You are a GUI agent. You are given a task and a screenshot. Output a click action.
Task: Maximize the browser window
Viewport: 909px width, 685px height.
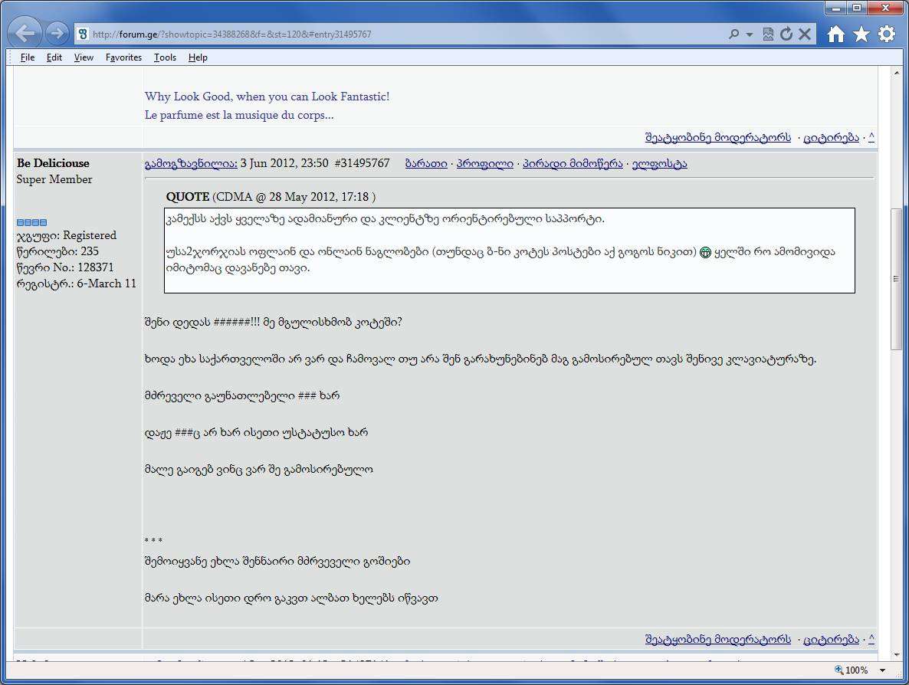(x=857, y=8)
